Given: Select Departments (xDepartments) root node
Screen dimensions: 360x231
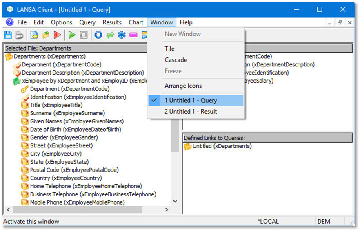Looking at the screenshot, I should coord(50,57).
